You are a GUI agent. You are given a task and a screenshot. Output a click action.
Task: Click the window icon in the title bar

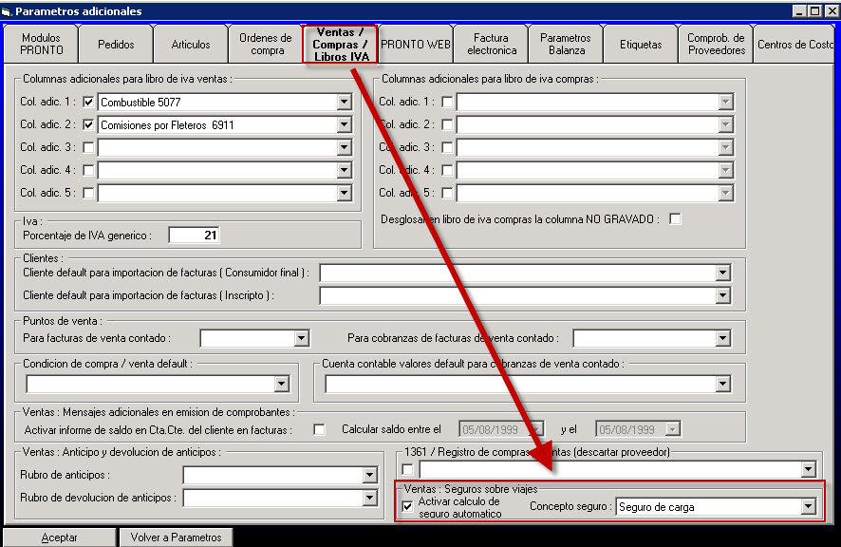pyautogui.click(x=8, y=10)
